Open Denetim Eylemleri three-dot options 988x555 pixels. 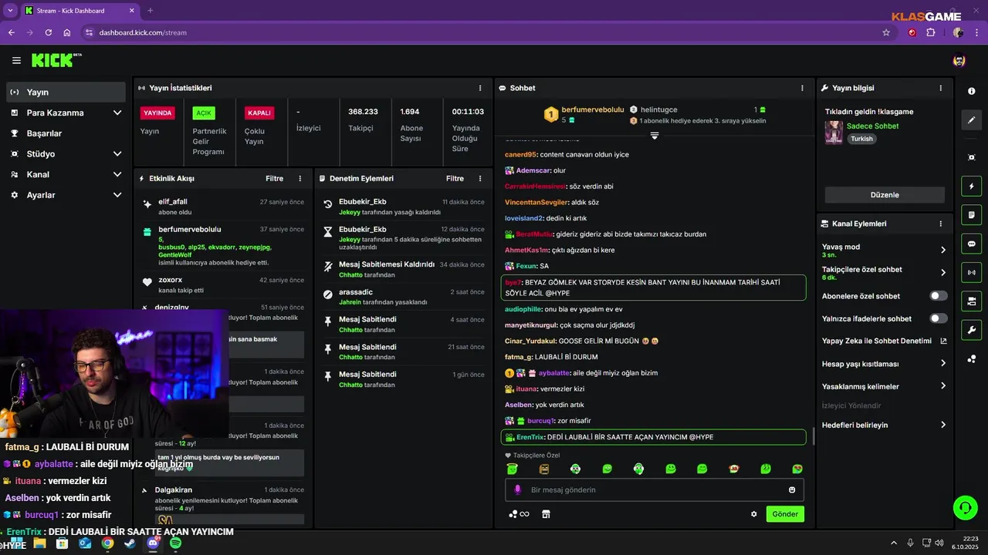click(480, 178)
